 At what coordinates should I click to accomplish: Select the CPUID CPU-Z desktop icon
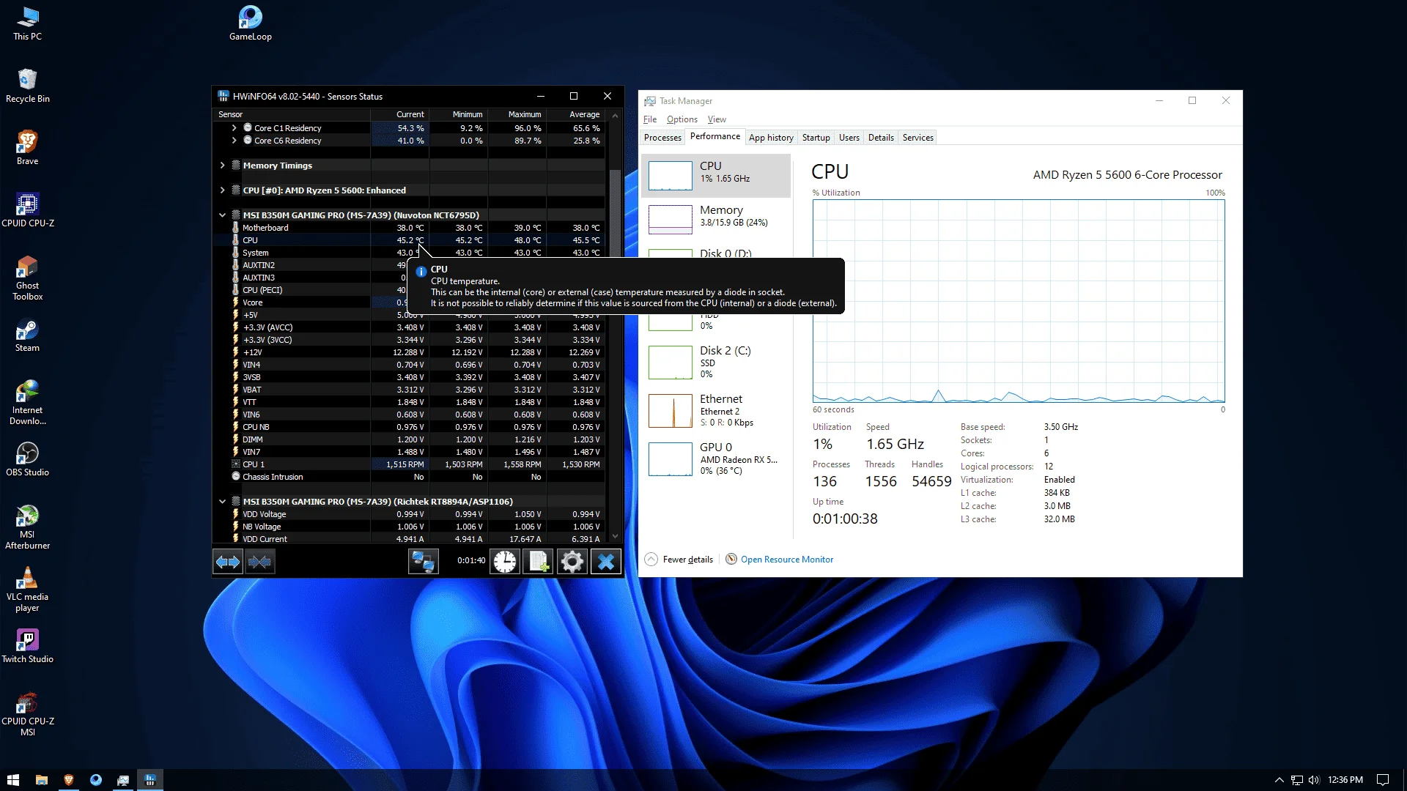[x=27, y=210]
